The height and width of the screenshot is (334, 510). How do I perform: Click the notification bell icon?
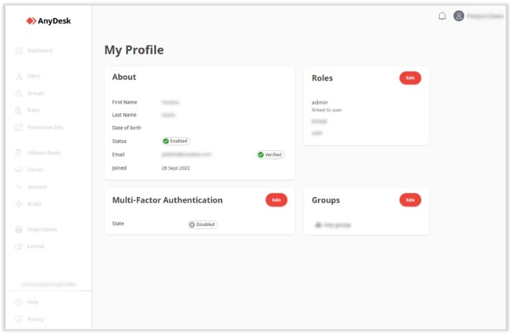(442, 16)
